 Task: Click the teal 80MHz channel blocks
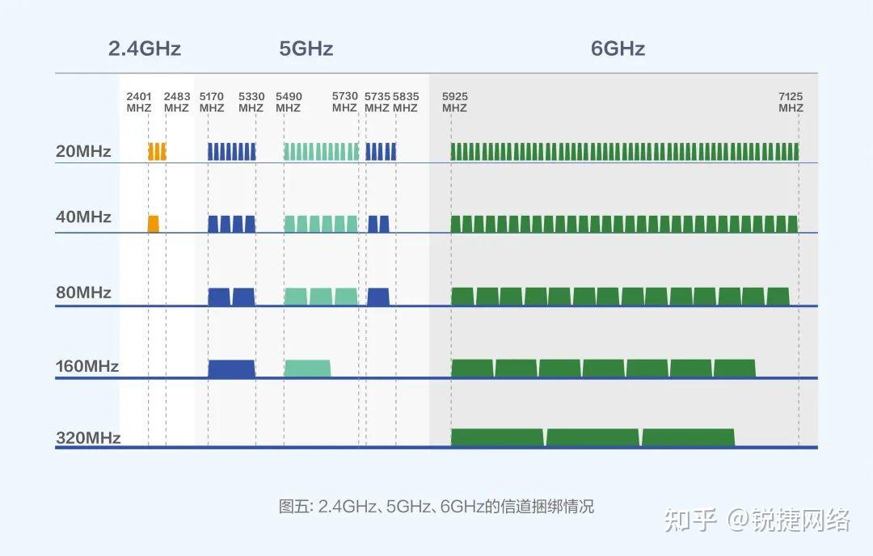(x=319, y=294)
